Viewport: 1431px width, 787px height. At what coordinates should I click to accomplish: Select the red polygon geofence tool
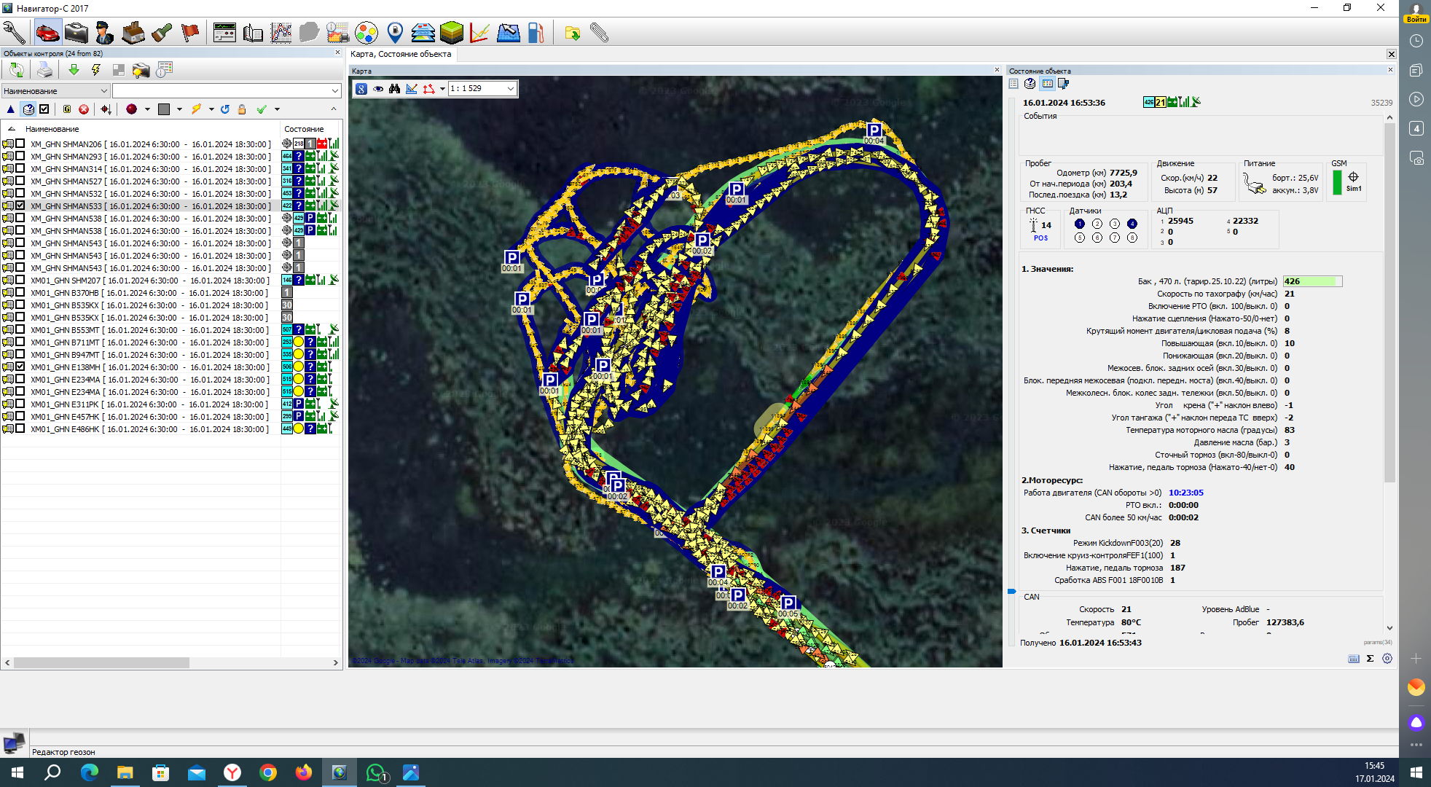coord(428,89)
